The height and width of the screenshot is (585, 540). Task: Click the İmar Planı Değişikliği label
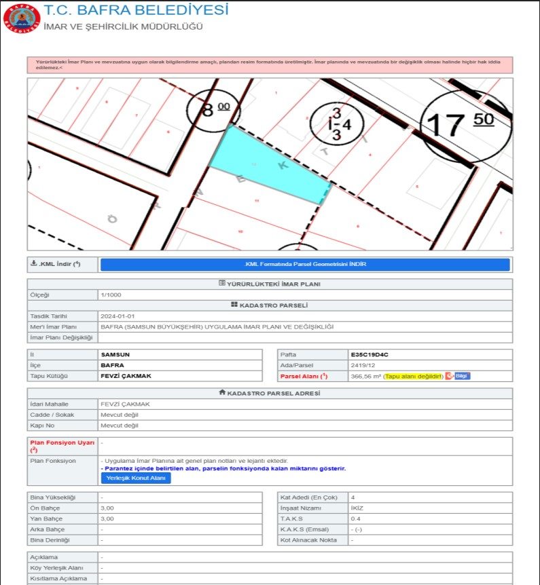coord(61,338)
